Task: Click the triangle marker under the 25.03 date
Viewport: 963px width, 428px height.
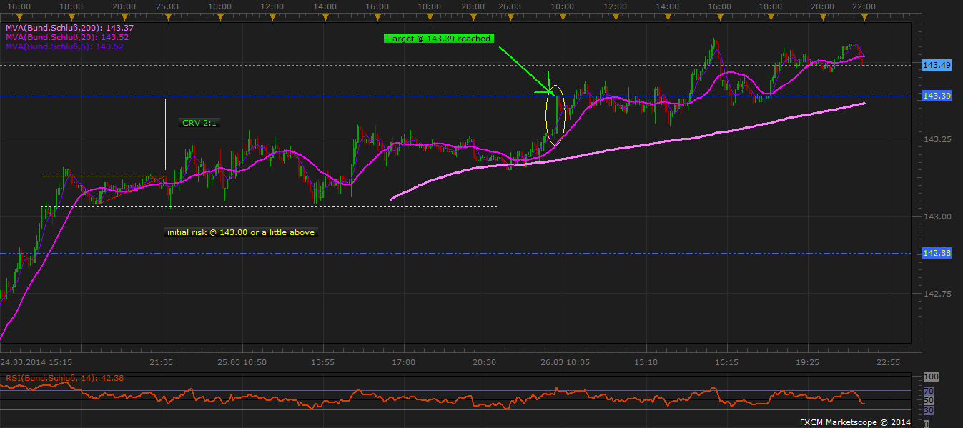Action: [x=167, y=16]
